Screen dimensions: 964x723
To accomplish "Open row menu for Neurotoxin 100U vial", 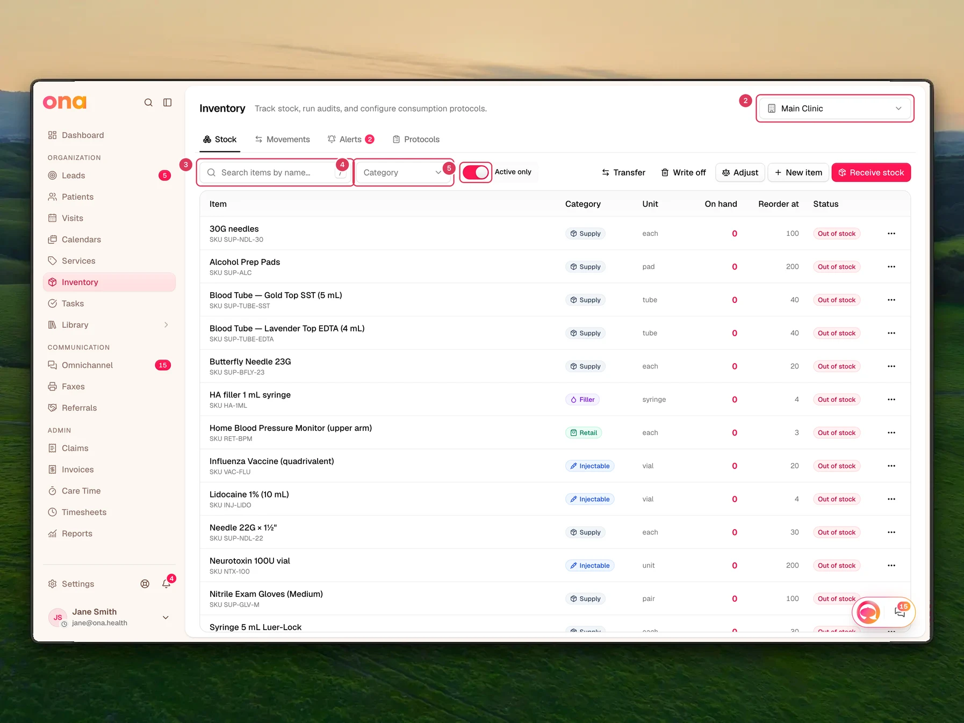I will coord(891,566).
